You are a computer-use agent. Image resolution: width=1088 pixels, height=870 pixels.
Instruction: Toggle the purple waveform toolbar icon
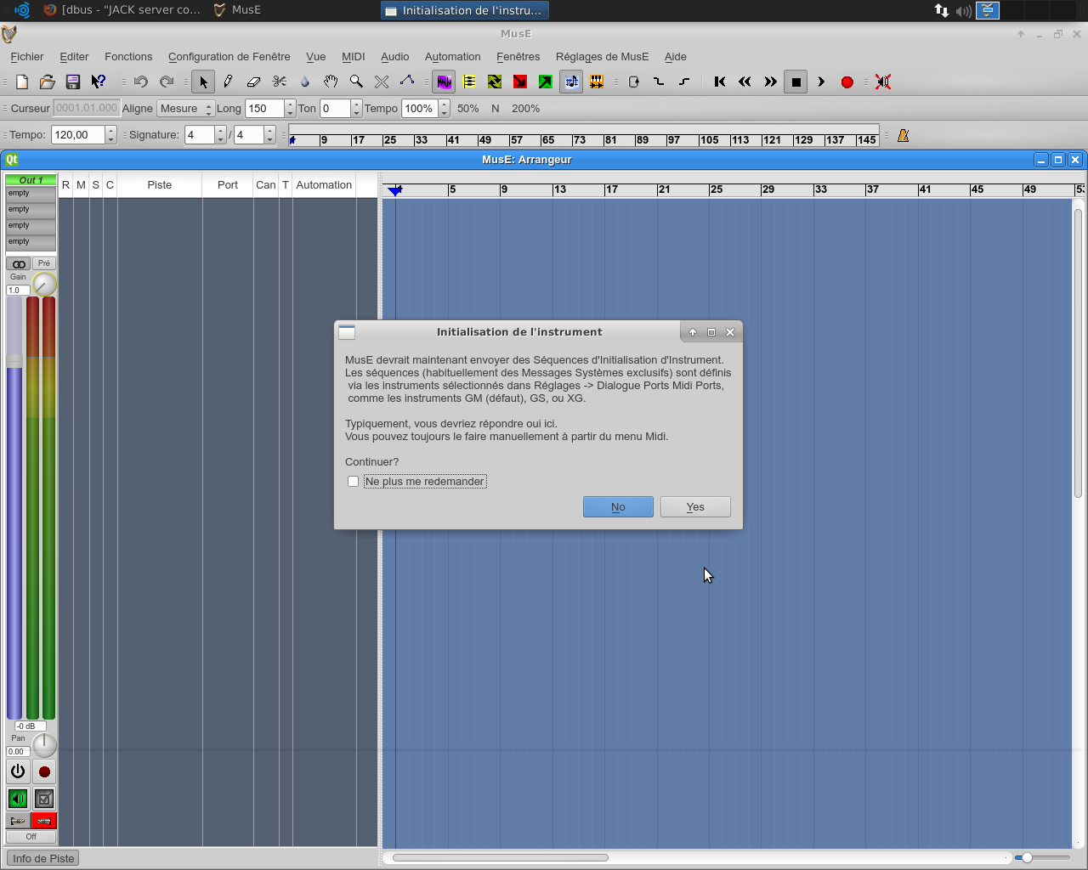(x=444, y=82)
